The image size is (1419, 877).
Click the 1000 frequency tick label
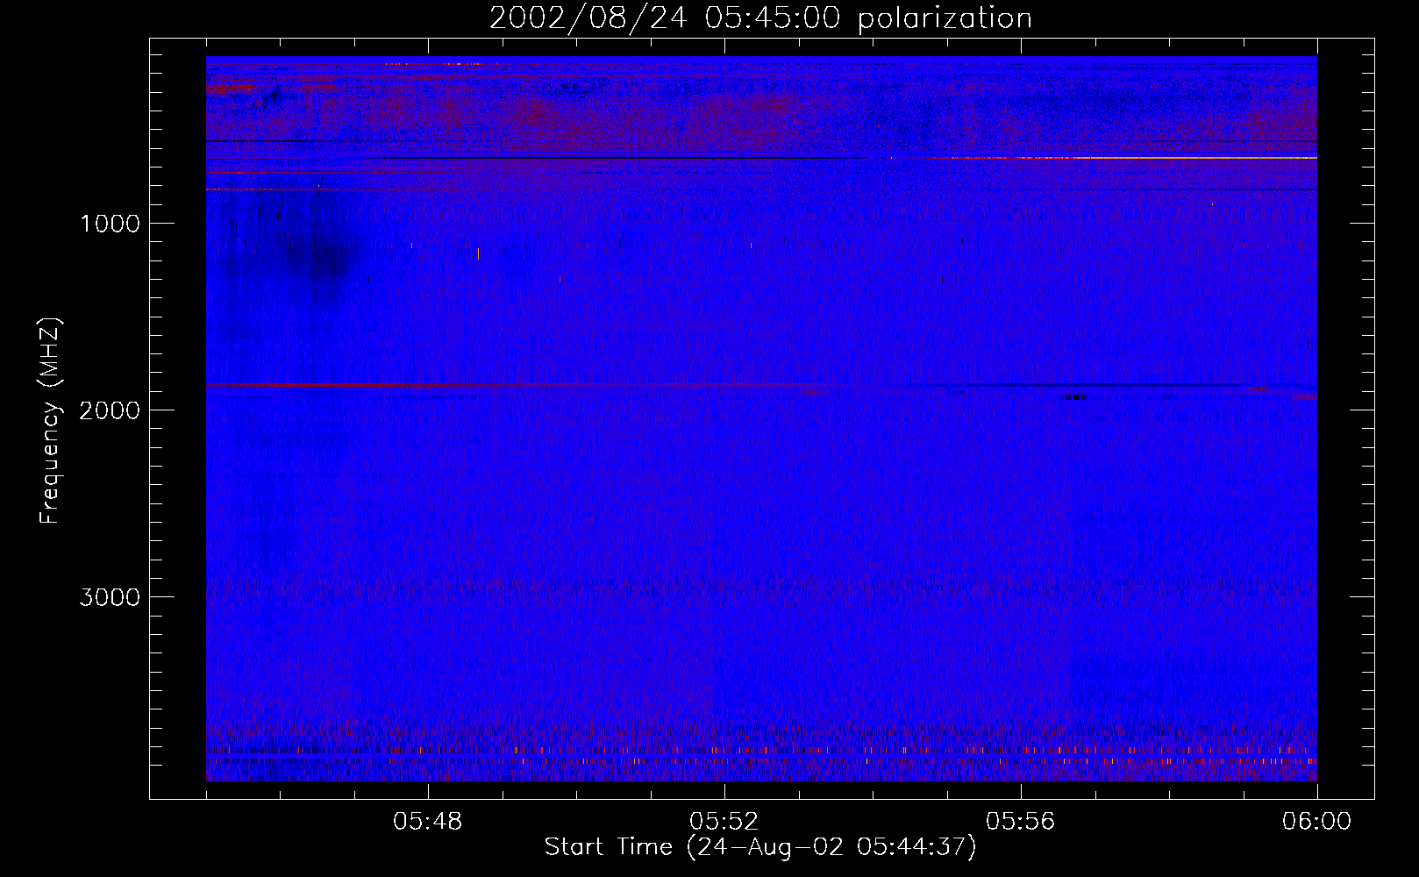click(111, 224)
